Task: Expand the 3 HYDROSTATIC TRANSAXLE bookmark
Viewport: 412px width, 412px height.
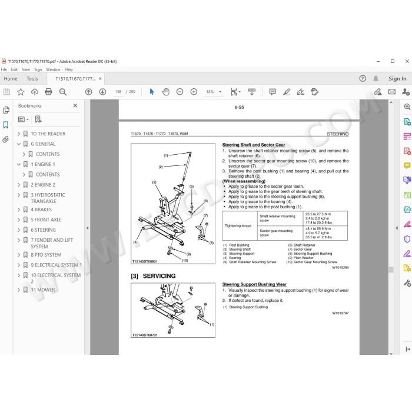Action: coord(19,195)
